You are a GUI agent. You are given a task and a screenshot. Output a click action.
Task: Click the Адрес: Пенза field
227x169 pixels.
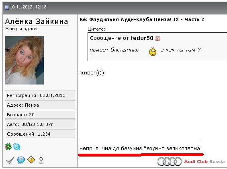[40, 105]
